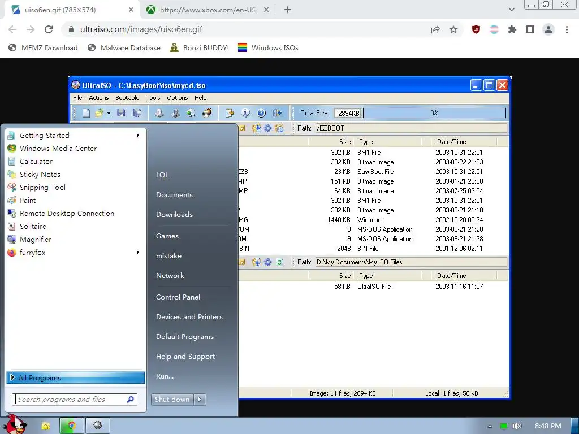Click the Save As icon in UltraISO toolbar
Viewport: 579px width, 434px height.
pyautogui.click(x=137, y=113)
